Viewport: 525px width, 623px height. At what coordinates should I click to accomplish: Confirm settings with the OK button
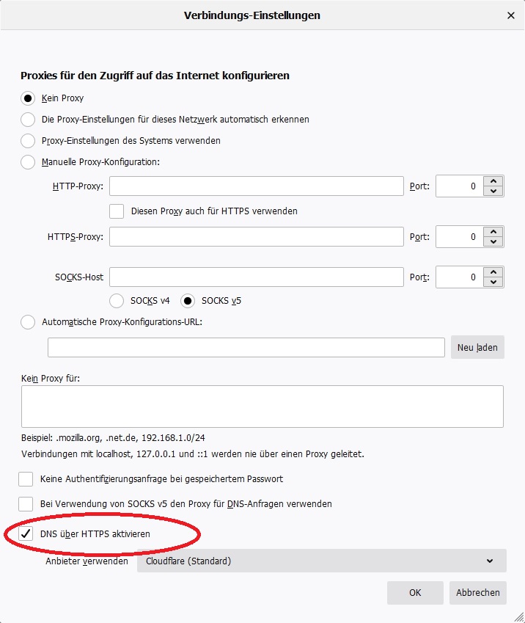pos(415,593)
